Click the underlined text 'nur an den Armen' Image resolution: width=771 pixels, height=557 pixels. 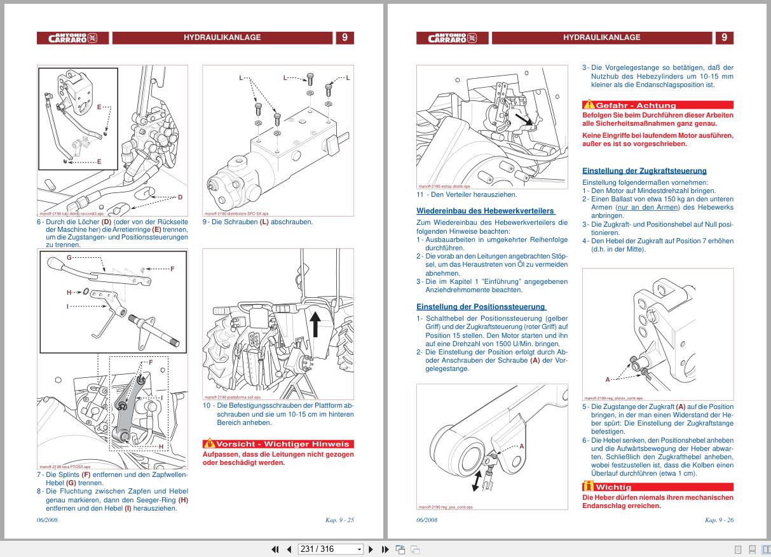pyautogui.click(x=647, y=208)
